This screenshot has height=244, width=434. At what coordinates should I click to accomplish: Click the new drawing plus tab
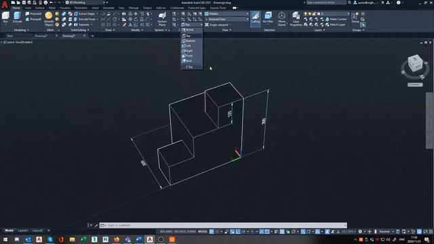point(92,36)
